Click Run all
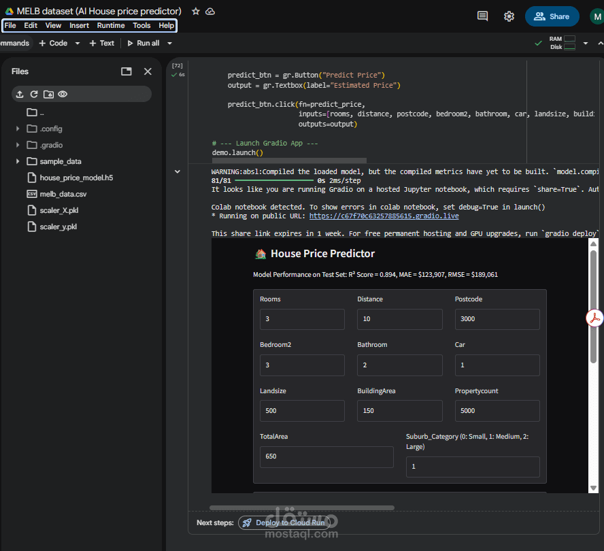This screenshot has height=551, width=604. click(x=144, y=43)
